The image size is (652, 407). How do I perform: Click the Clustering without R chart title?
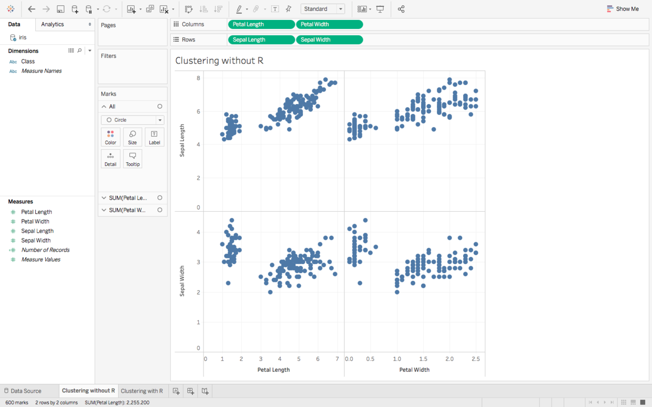[x=219, y=61]
